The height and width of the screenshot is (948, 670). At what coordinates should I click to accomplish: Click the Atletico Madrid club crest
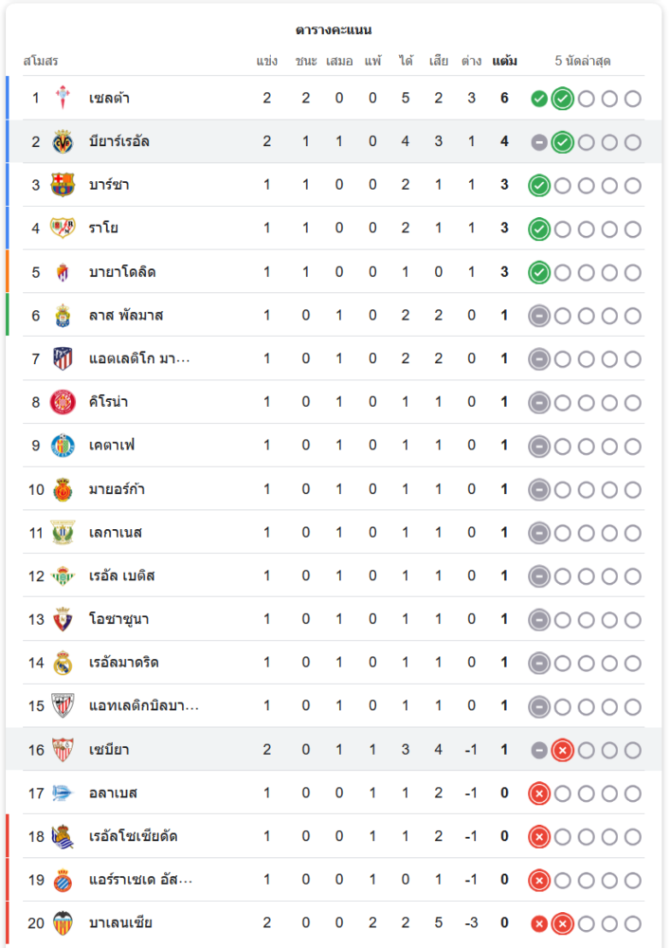tap(63, 358)
